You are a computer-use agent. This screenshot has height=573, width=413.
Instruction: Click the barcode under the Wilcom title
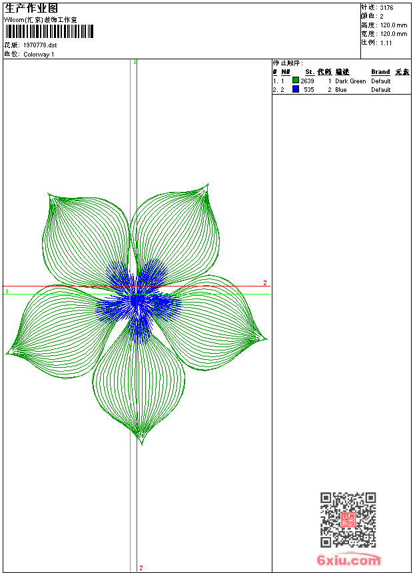coord(50,31)
